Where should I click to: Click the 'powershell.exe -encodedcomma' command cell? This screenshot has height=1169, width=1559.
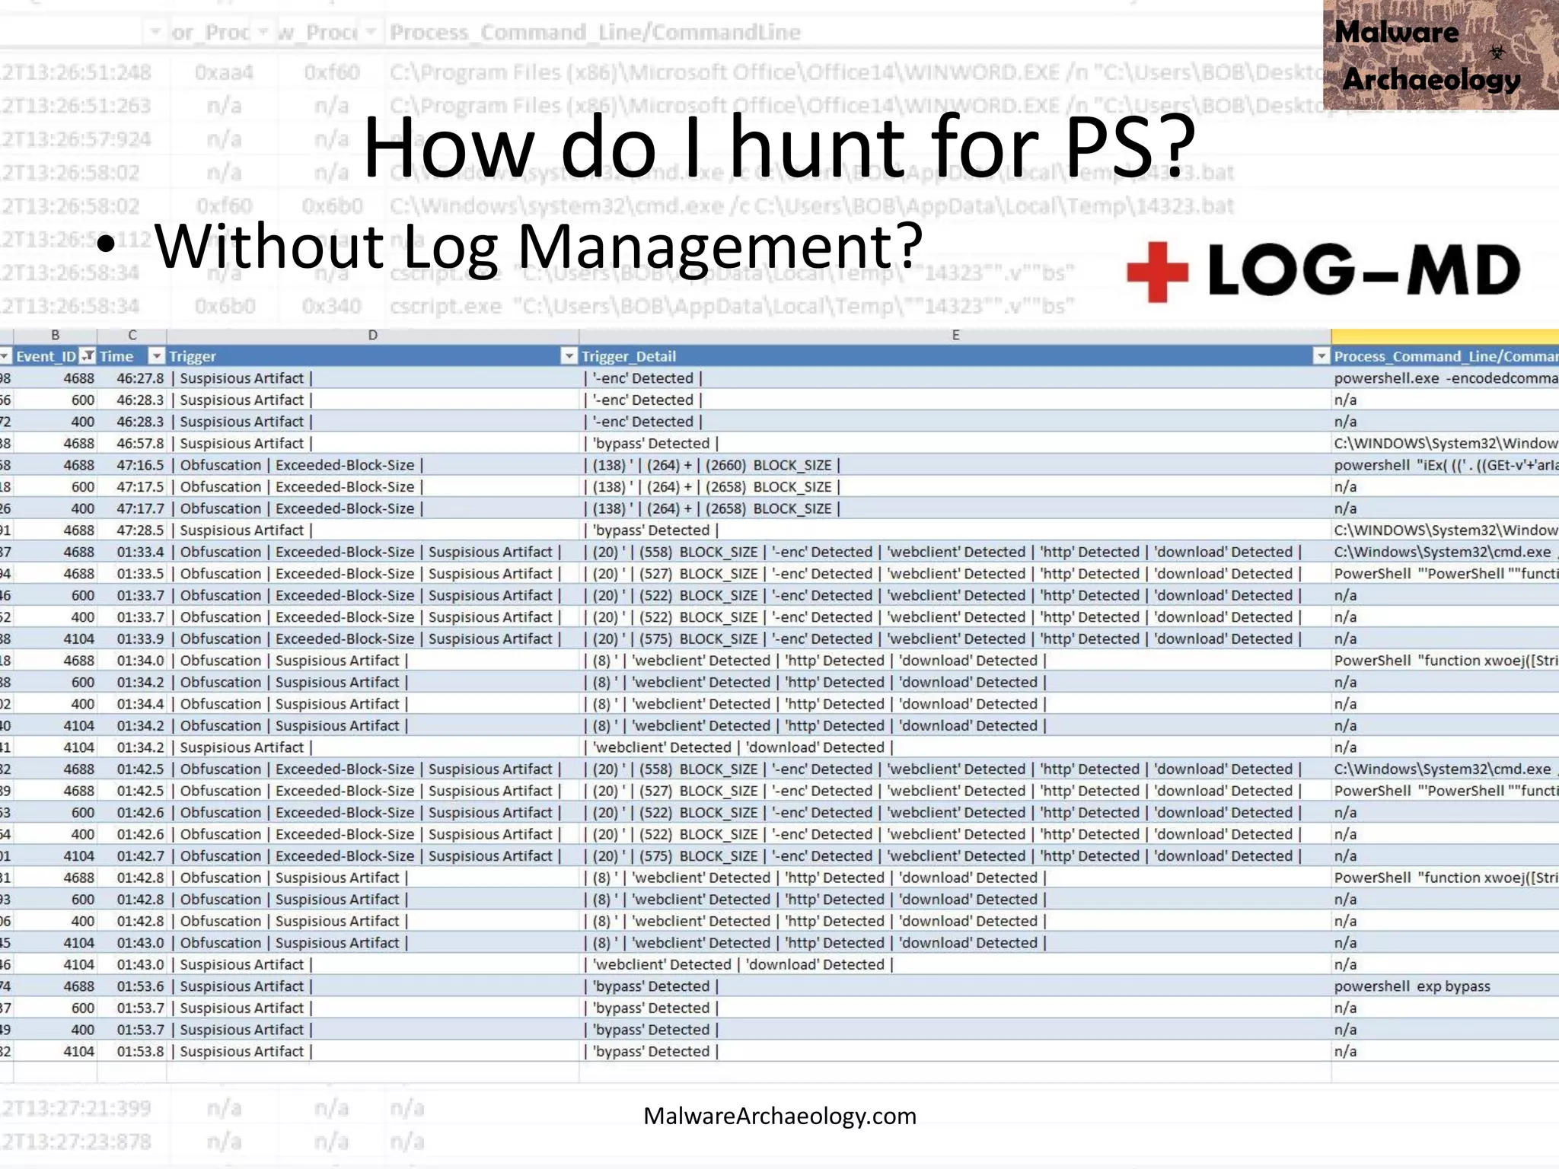[1446, 378]
